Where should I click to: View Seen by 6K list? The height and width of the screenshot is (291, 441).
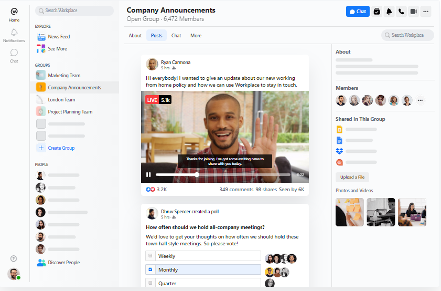click(x=292, y=190)
